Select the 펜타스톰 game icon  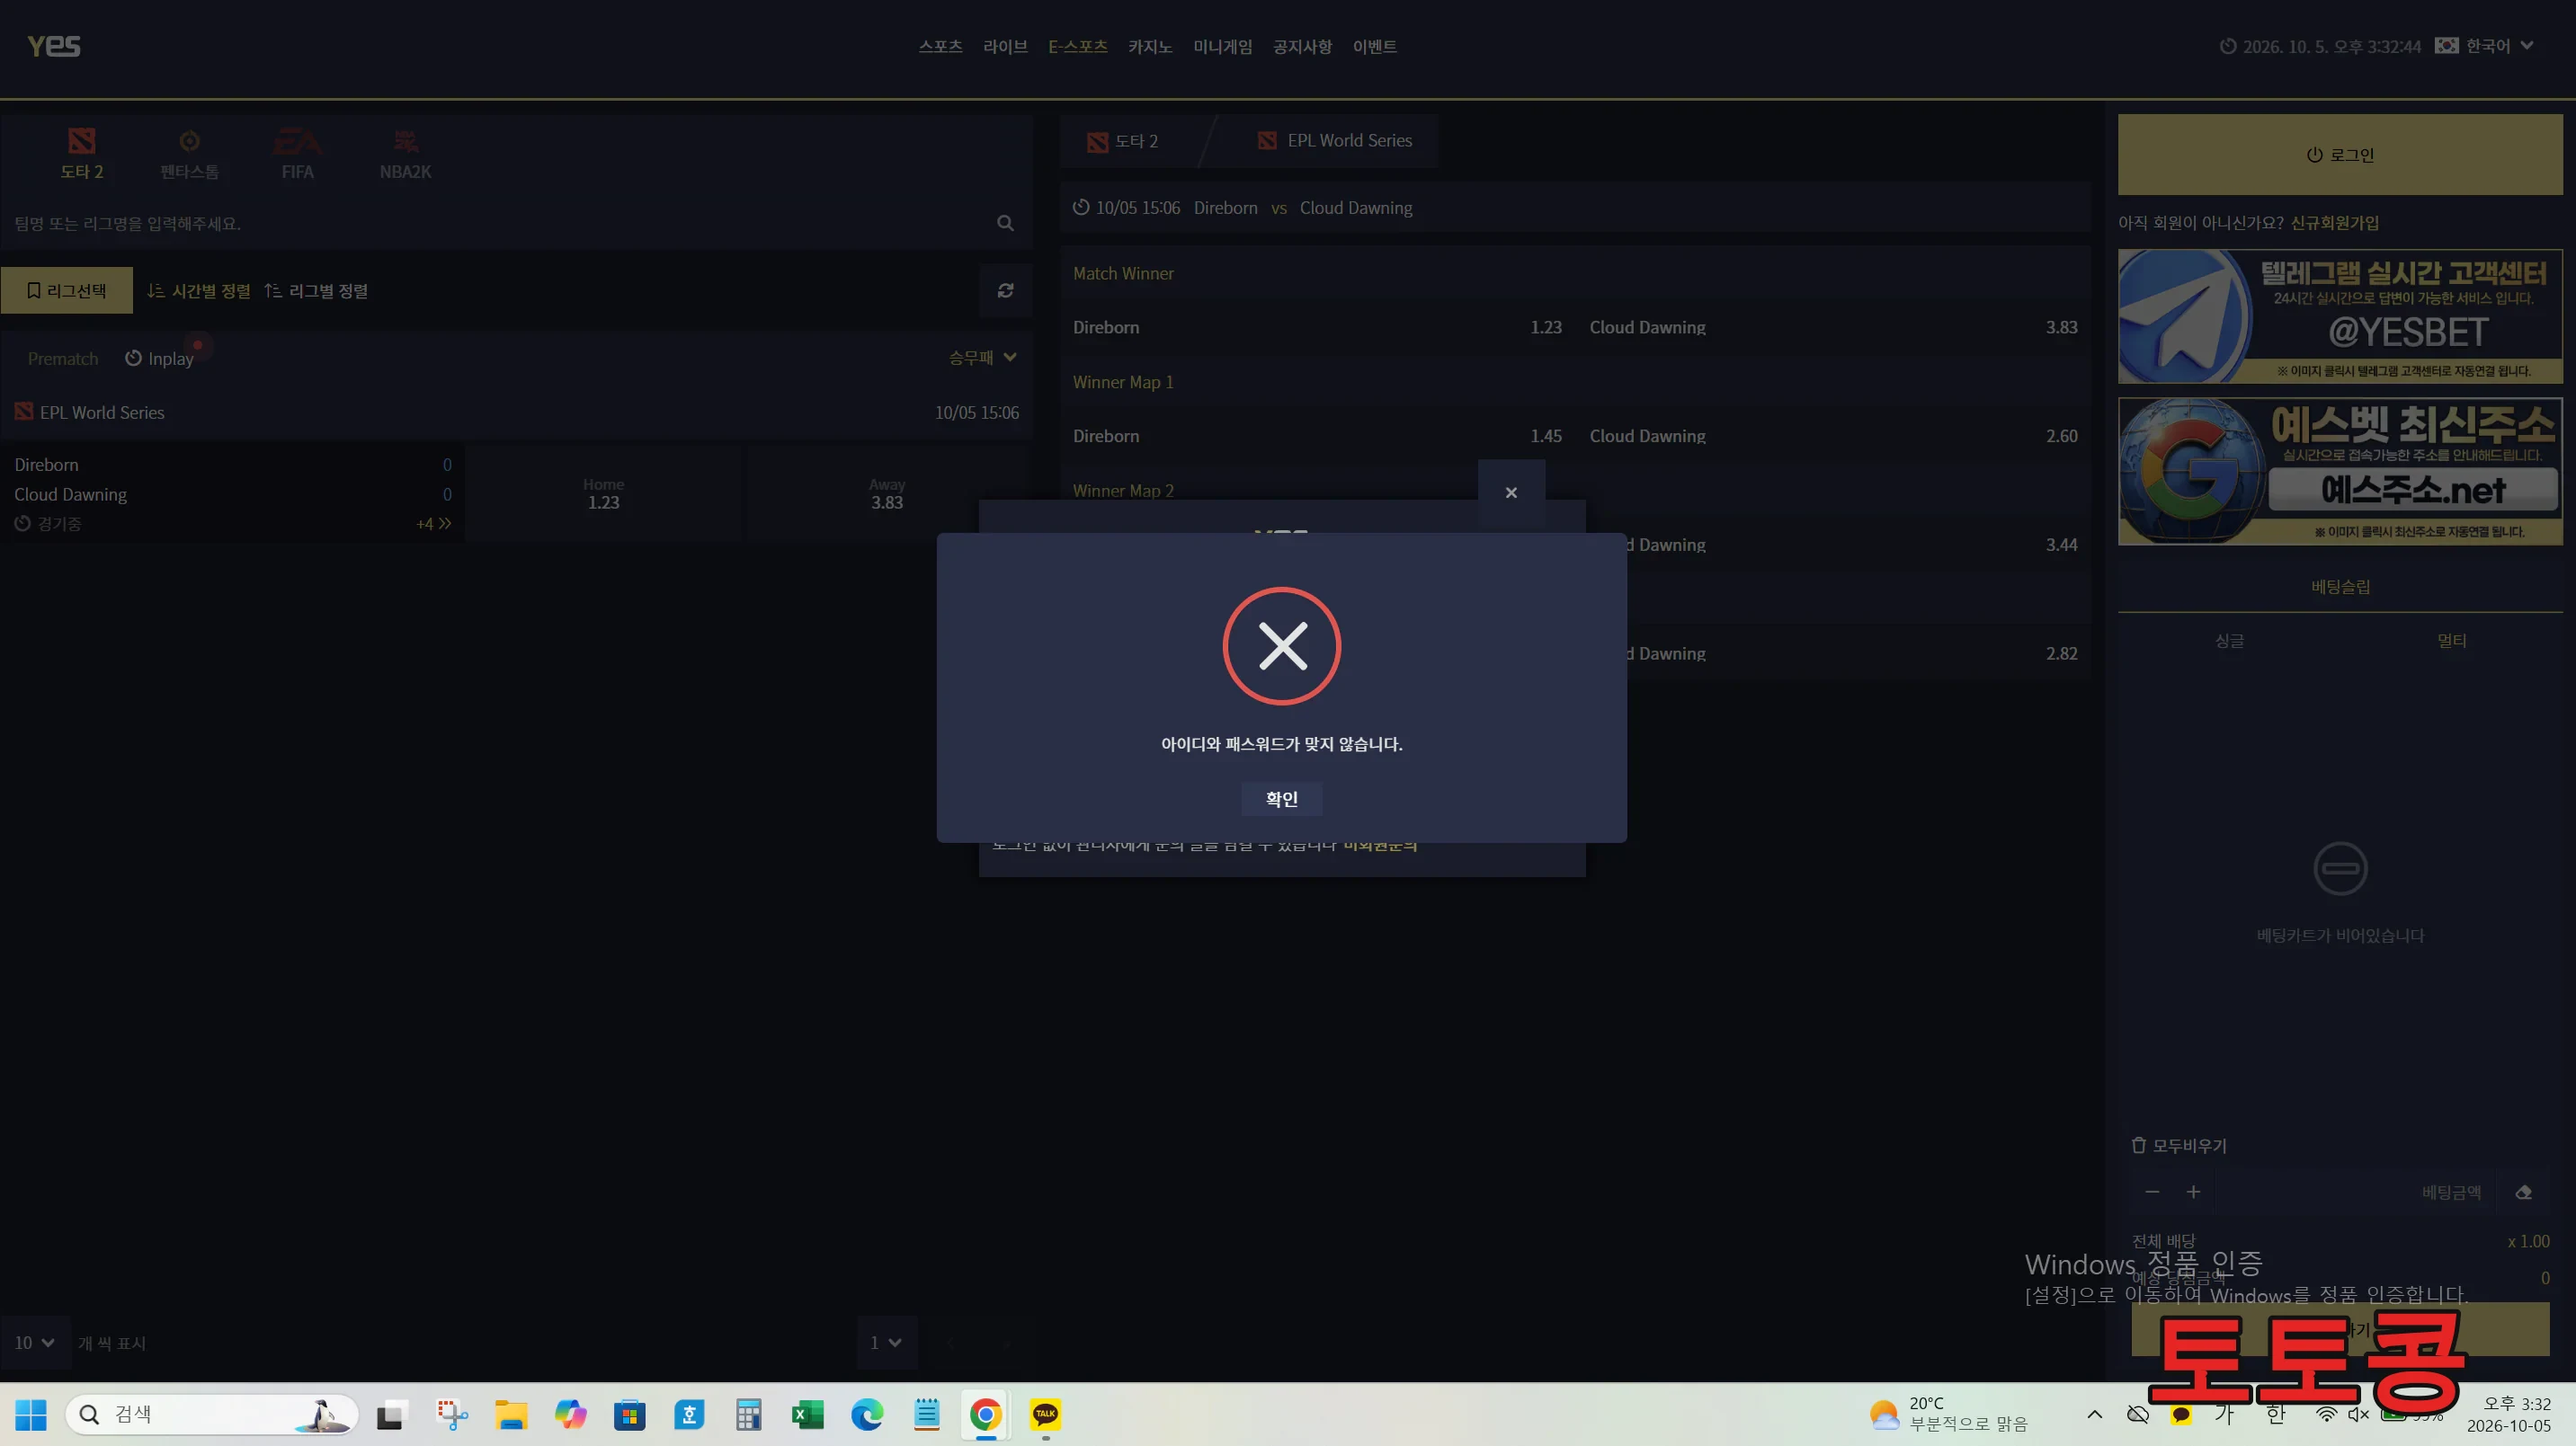click(x=189, y=154)
